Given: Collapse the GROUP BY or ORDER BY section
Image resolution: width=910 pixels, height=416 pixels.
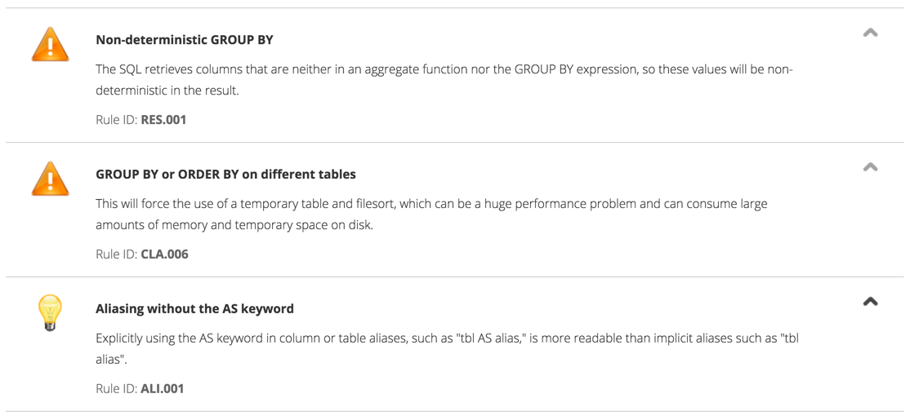Looking at the screenshot, I should tap(870, 167).
